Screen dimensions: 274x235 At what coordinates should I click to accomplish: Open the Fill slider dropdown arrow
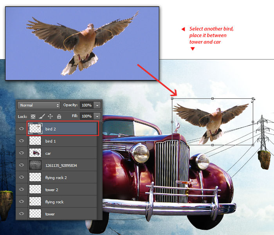(97, 116)
